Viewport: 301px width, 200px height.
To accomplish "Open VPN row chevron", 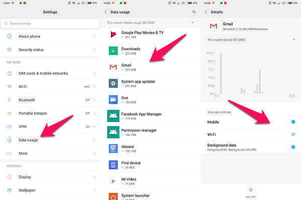I will tap(94, 126).
